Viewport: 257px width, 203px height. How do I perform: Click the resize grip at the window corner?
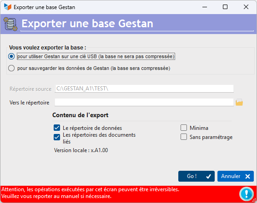[254, 201]
